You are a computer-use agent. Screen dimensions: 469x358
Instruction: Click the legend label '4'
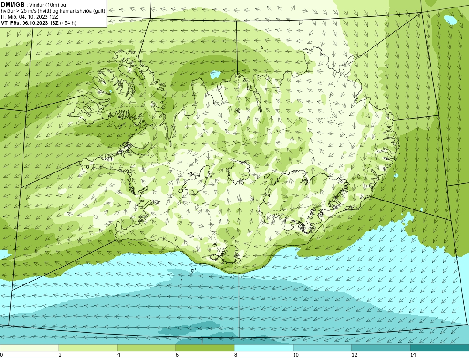tap(119, 355)
